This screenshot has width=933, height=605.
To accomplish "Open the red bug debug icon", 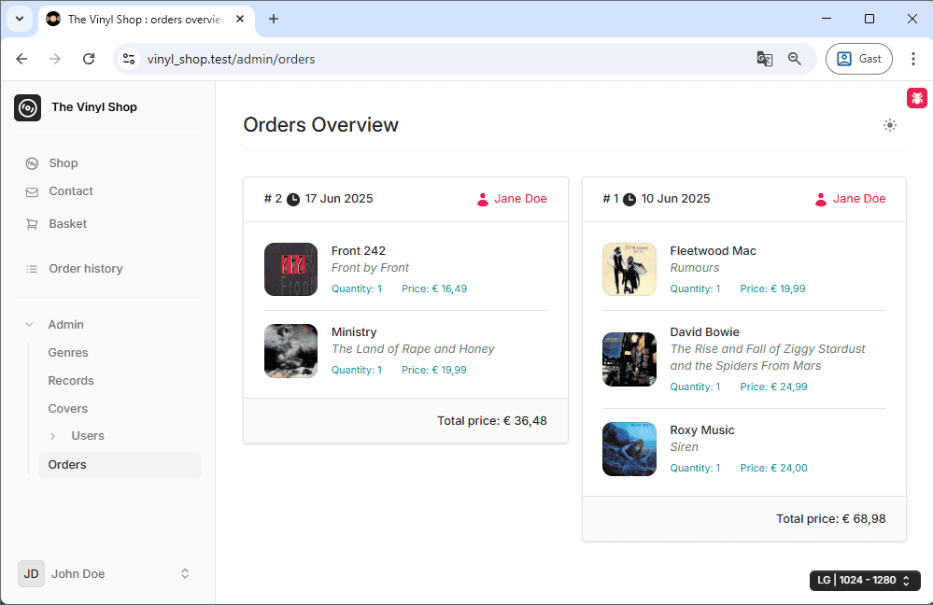I will pyautogui.click(x=917, y=98).
